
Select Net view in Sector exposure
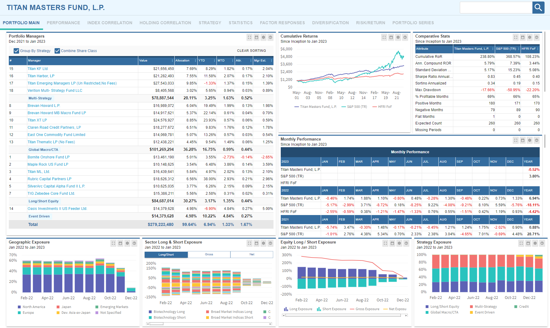pyautogui.click(x=252, y=254)
